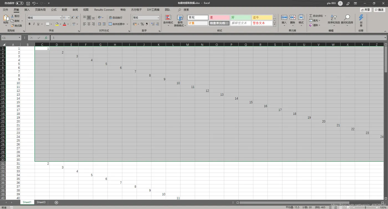The height and width of the screenshot is (209, 388).
Task: Click AutoSum (自动求和) sigma icon
Action: tap(311, 16)
